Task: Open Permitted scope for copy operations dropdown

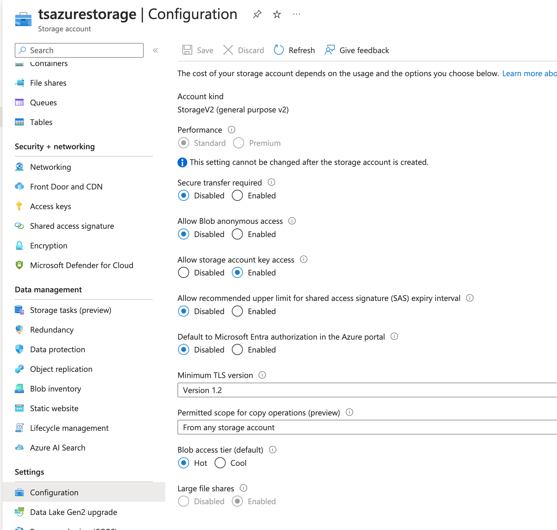Action: [x=367, y=427]
